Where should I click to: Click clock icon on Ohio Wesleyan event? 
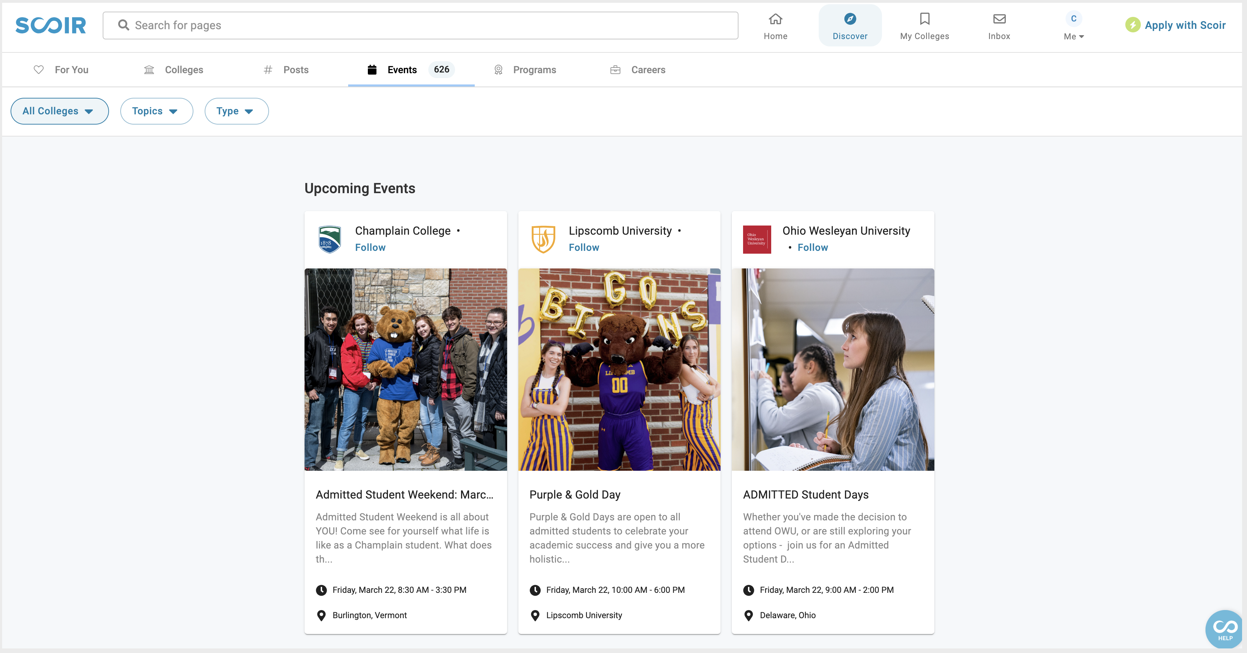click(x=748, y=590)
